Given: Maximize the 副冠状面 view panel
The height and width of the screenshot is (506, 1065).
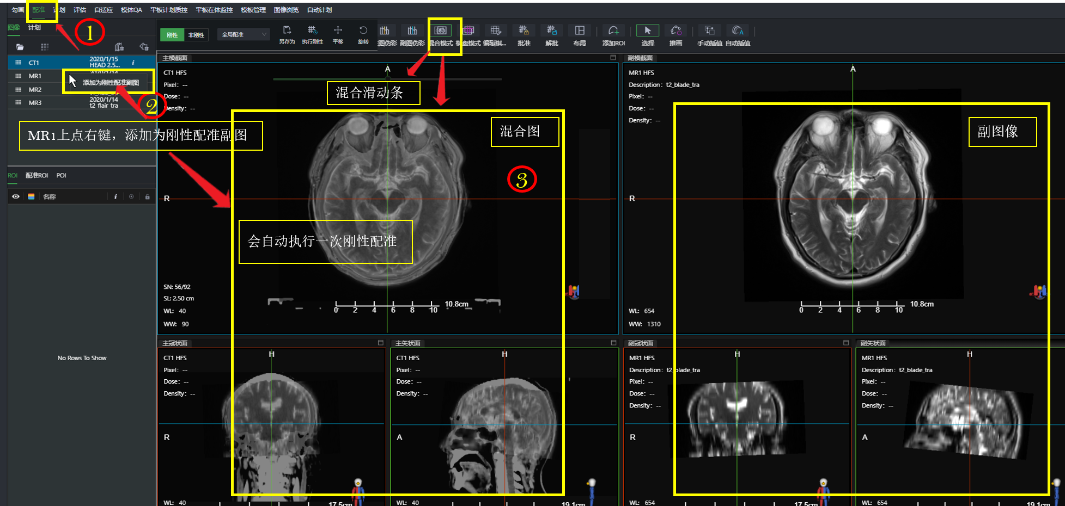Looking at the screenshot, I should pyautogui.click(x=846, y=343).
